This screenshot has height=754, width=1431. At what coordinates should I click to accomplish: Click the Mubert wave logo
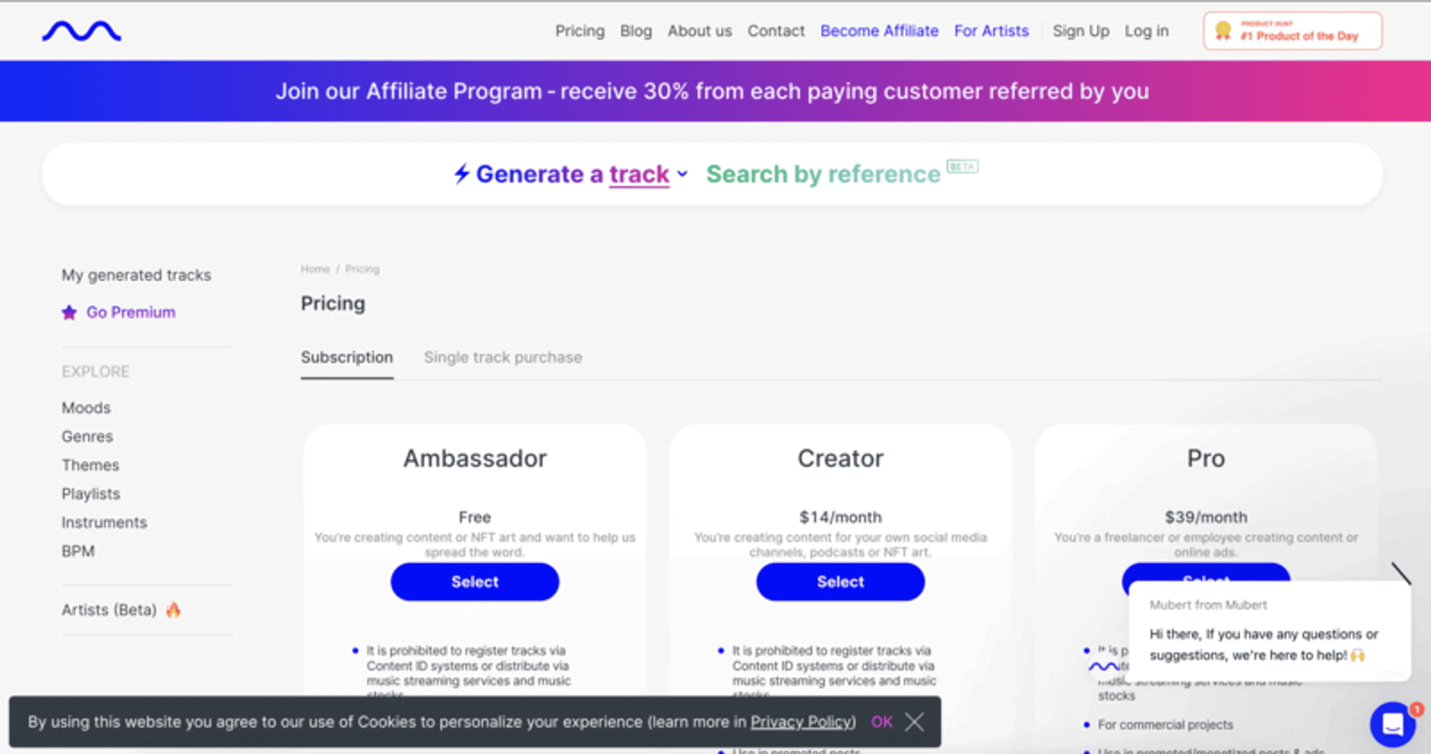82,31
